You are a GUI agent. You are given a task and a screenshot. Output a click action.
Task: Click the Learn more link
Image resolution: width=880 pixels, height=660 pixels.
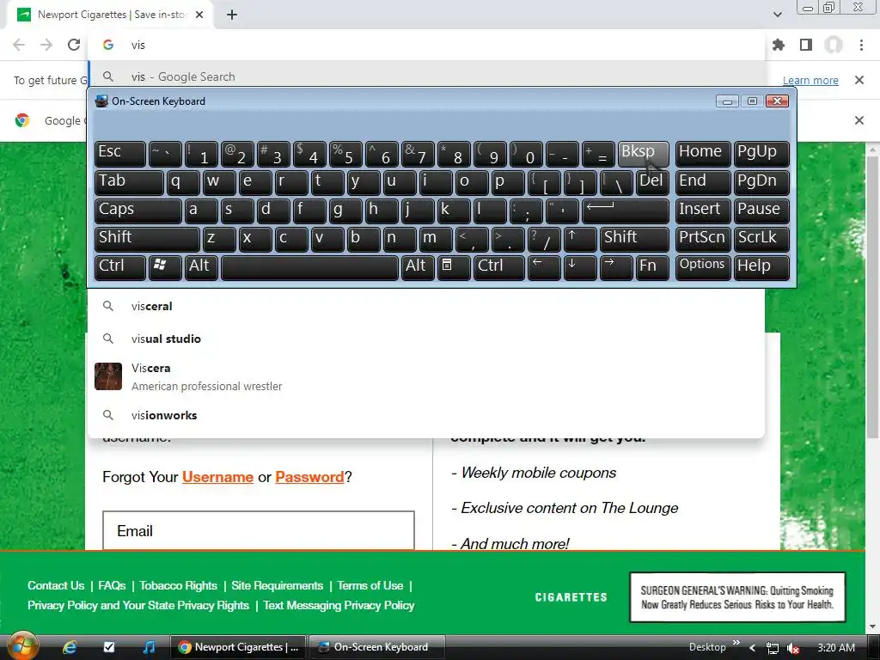point(810,80)
